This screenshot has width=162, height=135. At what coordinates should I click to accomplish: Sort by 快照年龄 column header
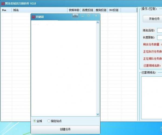(x=74, y=10)
